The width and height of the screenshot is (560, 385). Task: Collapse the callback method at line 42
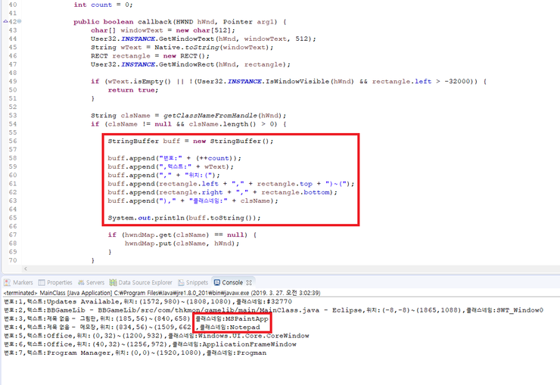click(19, 22)
